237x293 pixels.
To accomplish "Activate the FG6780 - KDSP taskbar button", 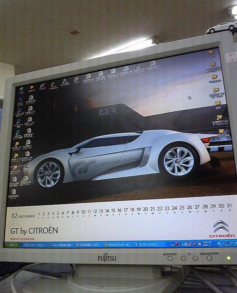I will pos(88,245).
